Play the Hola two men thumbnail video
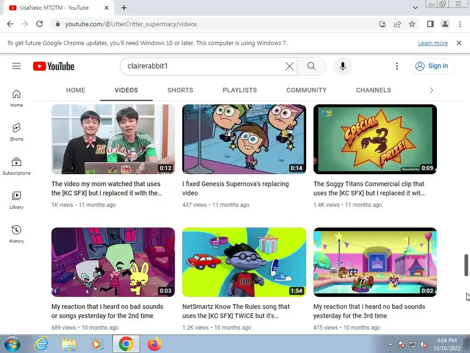The height and width of the screenshot is (353, 470). click(x=113, y=139)
